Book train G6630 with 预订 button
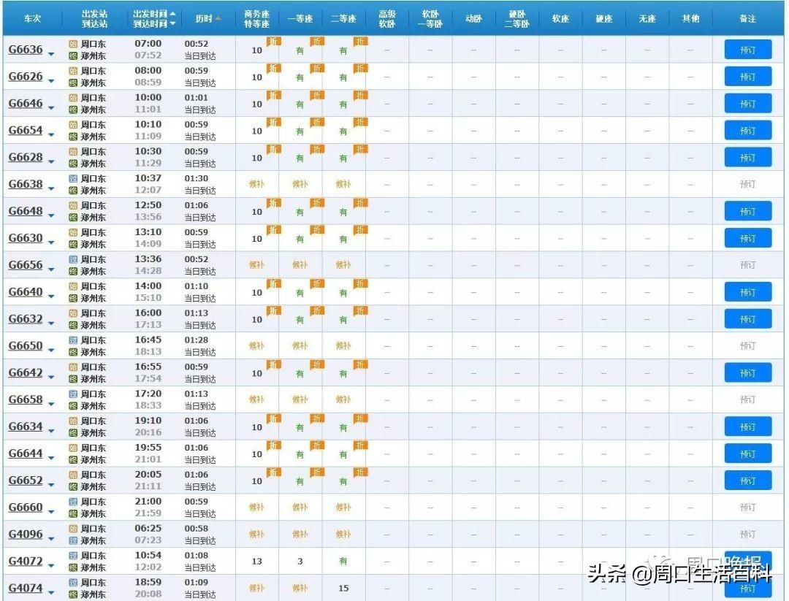 748,238
